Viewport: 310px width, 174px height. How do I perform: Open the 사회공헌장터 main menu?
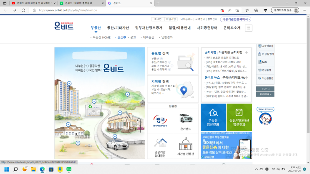[x=207, y=28]
